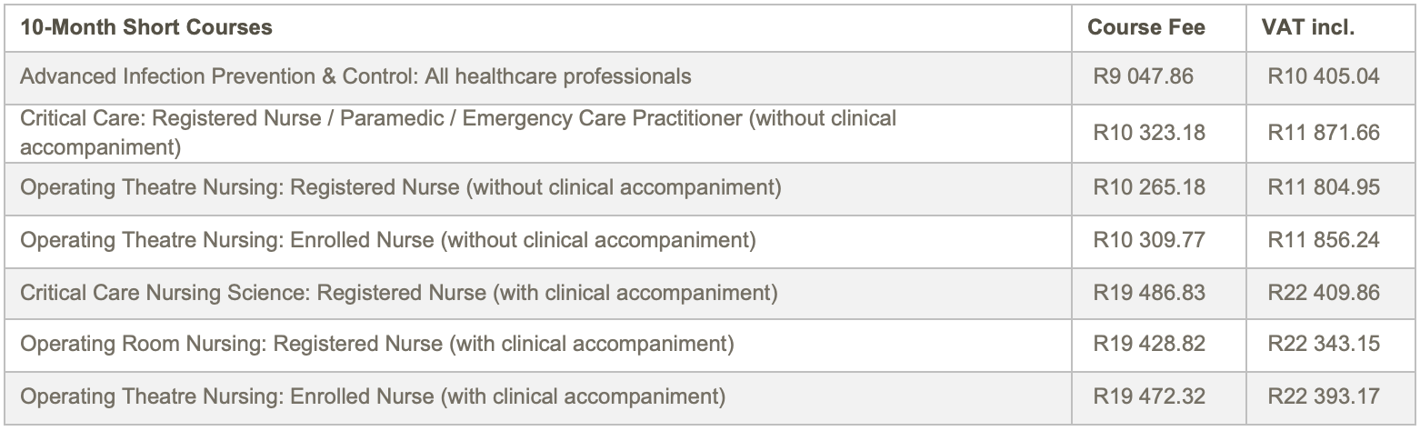Click the R19 486.83 course fee
Viewport: 1420px width, 431px height.
[x=1149, y=294]
